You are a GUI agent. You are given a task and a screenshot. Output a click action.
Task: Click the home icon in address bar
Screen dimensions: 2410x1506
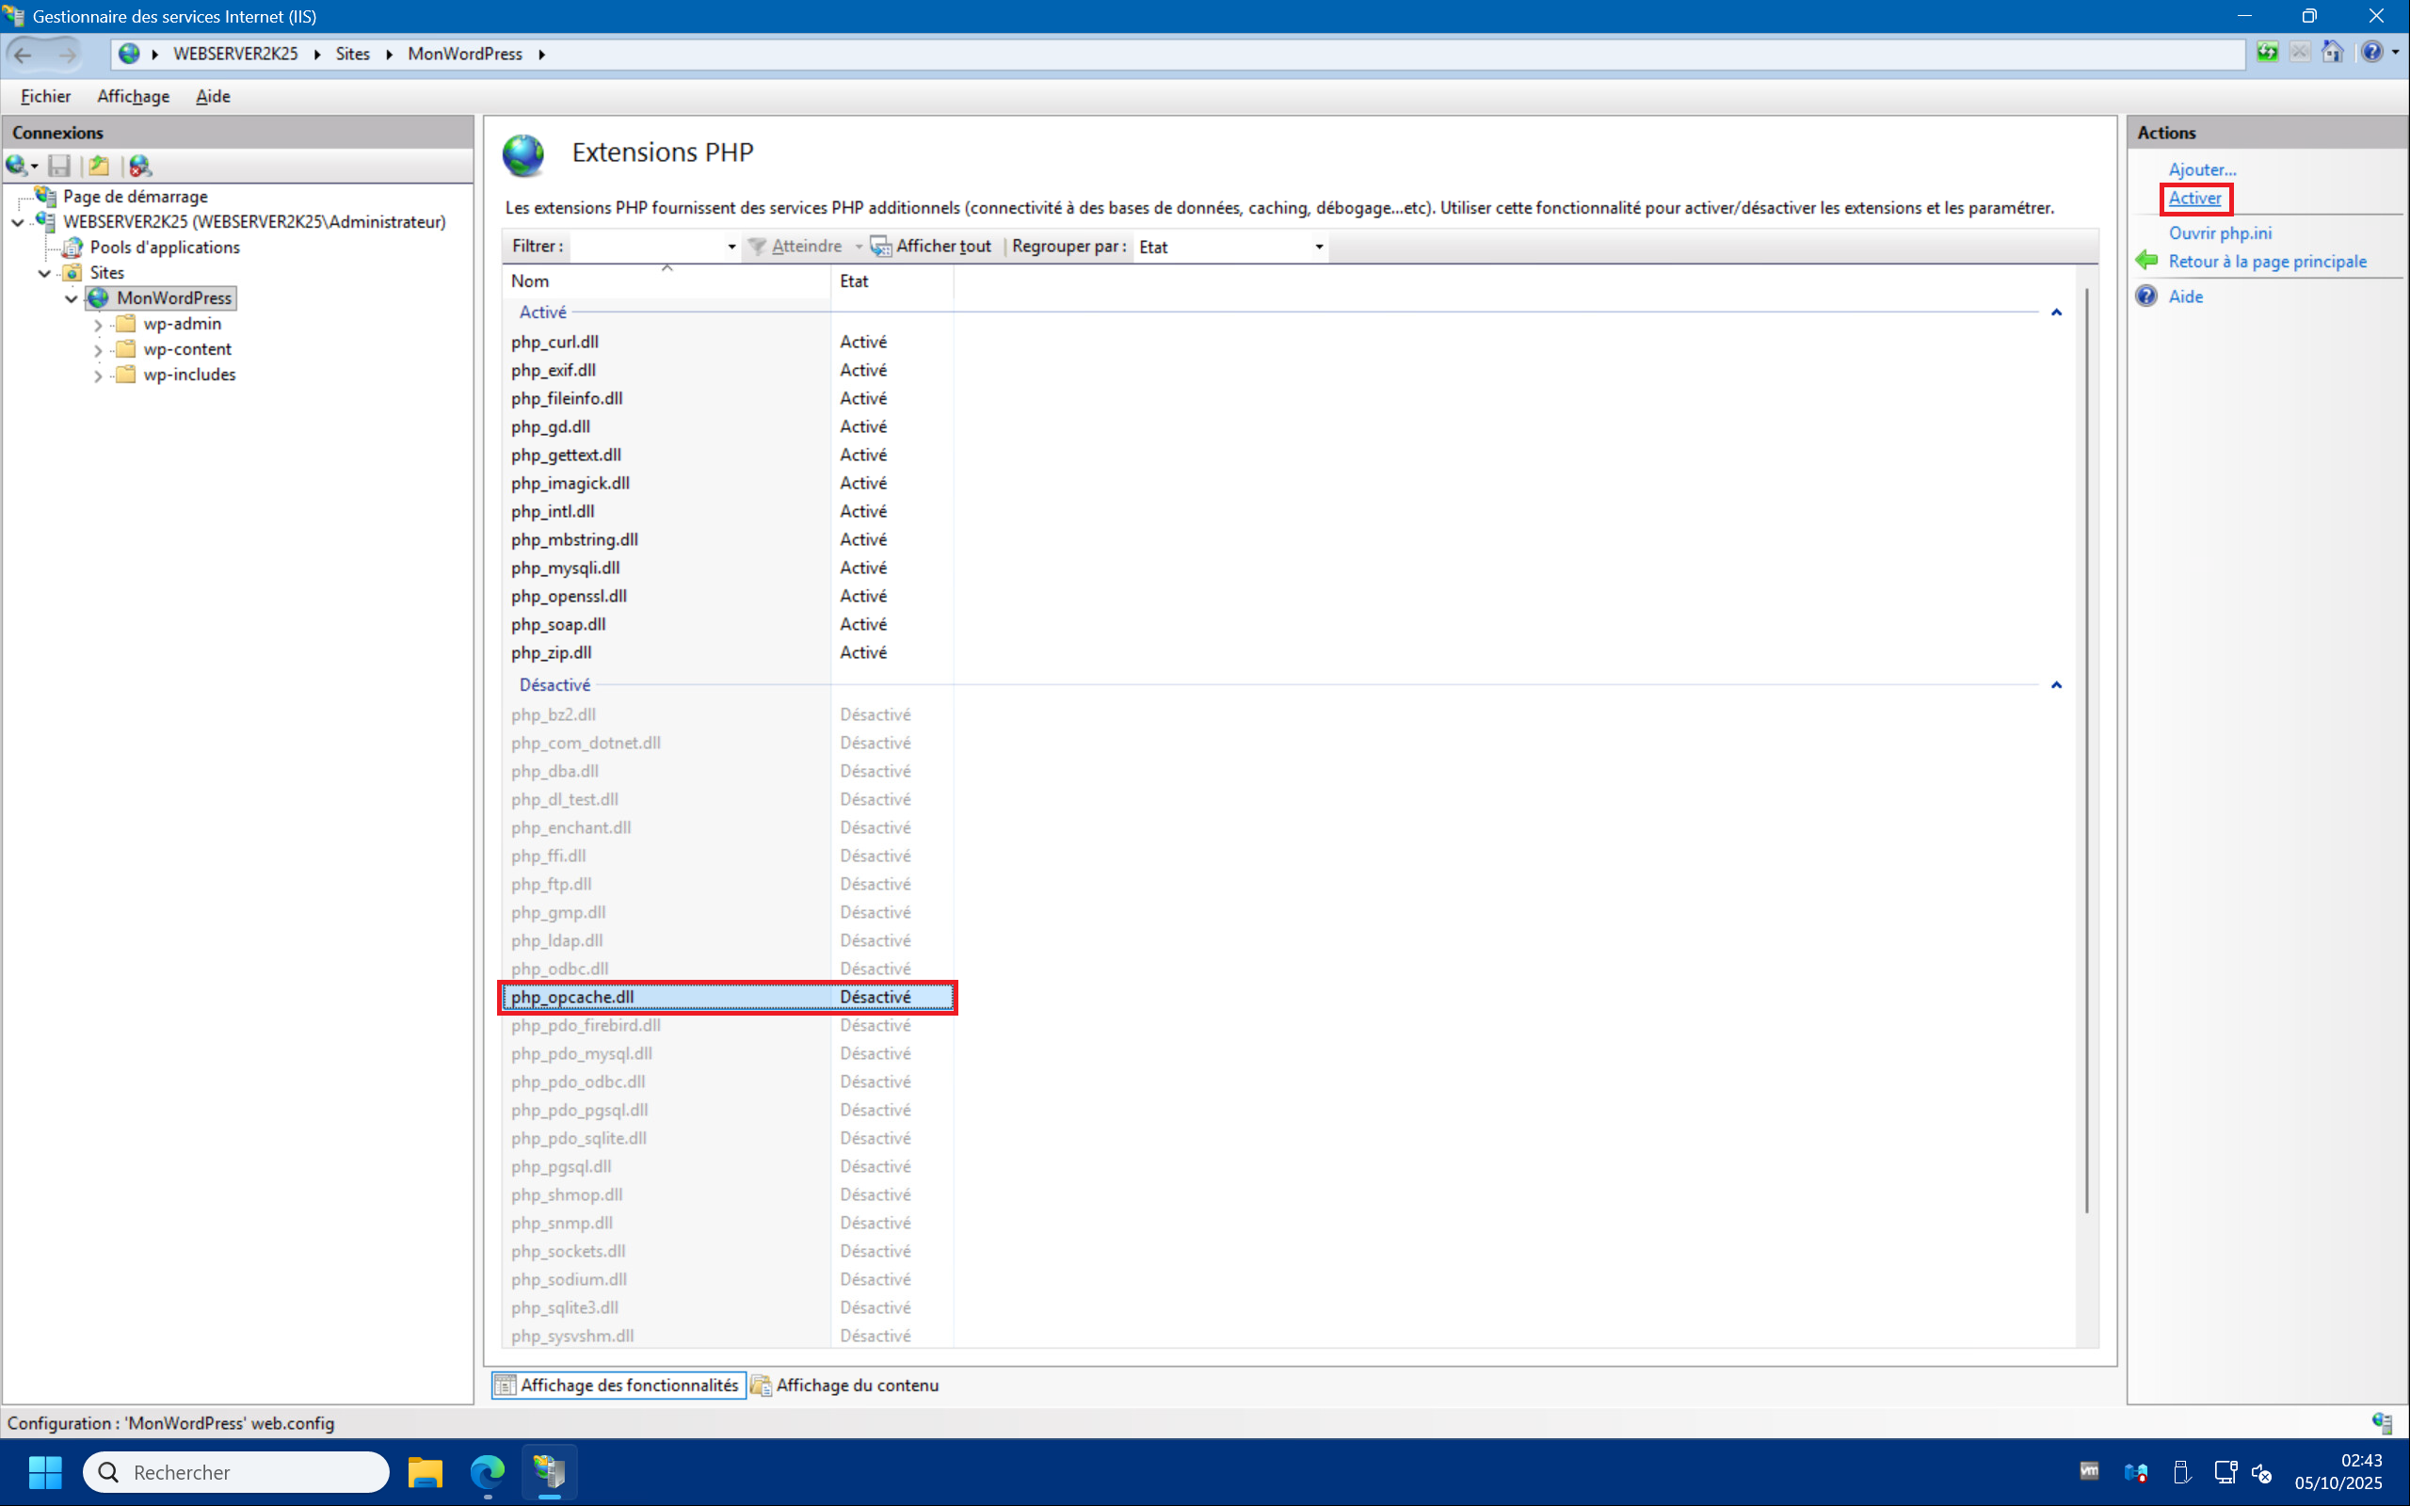[2332, 53]
